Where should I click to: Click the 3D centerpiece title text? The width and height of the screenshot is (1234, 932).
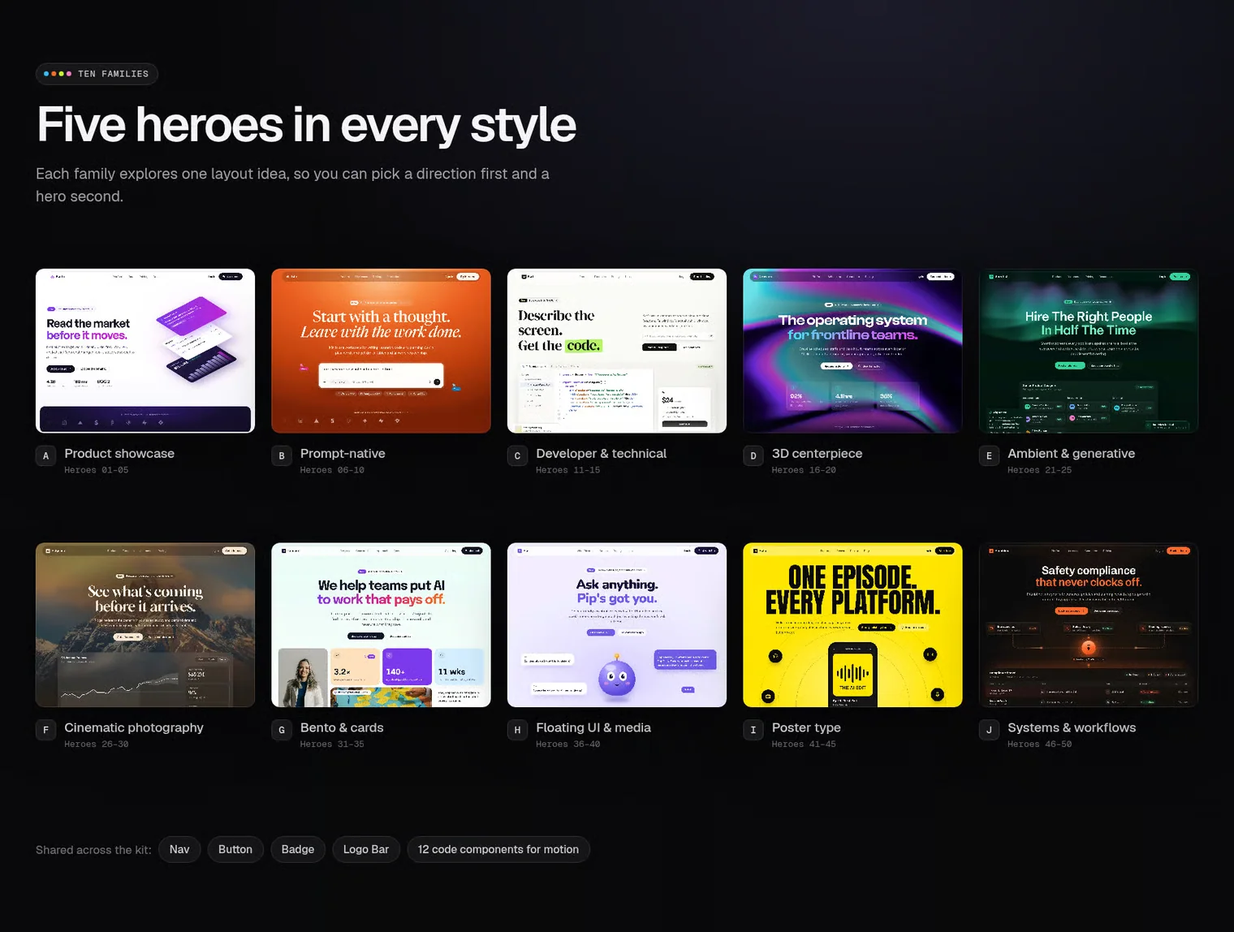tap(818, 454)
